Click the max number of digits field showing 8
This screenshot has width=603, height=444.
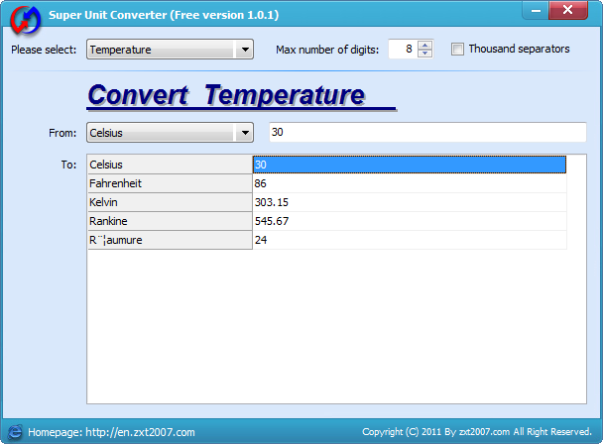point(403,49)
